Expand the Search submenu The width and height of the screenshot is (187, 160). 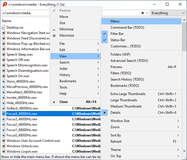pyautogui.click(x=75, y=62)
